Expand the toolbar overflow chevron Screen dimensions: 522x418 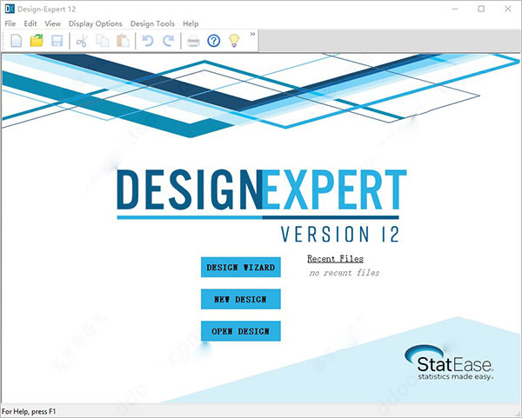[252, 35]
